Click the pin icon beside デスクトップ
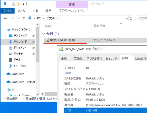The height and width of the screenshot is (113, 147). pos(33,36)
